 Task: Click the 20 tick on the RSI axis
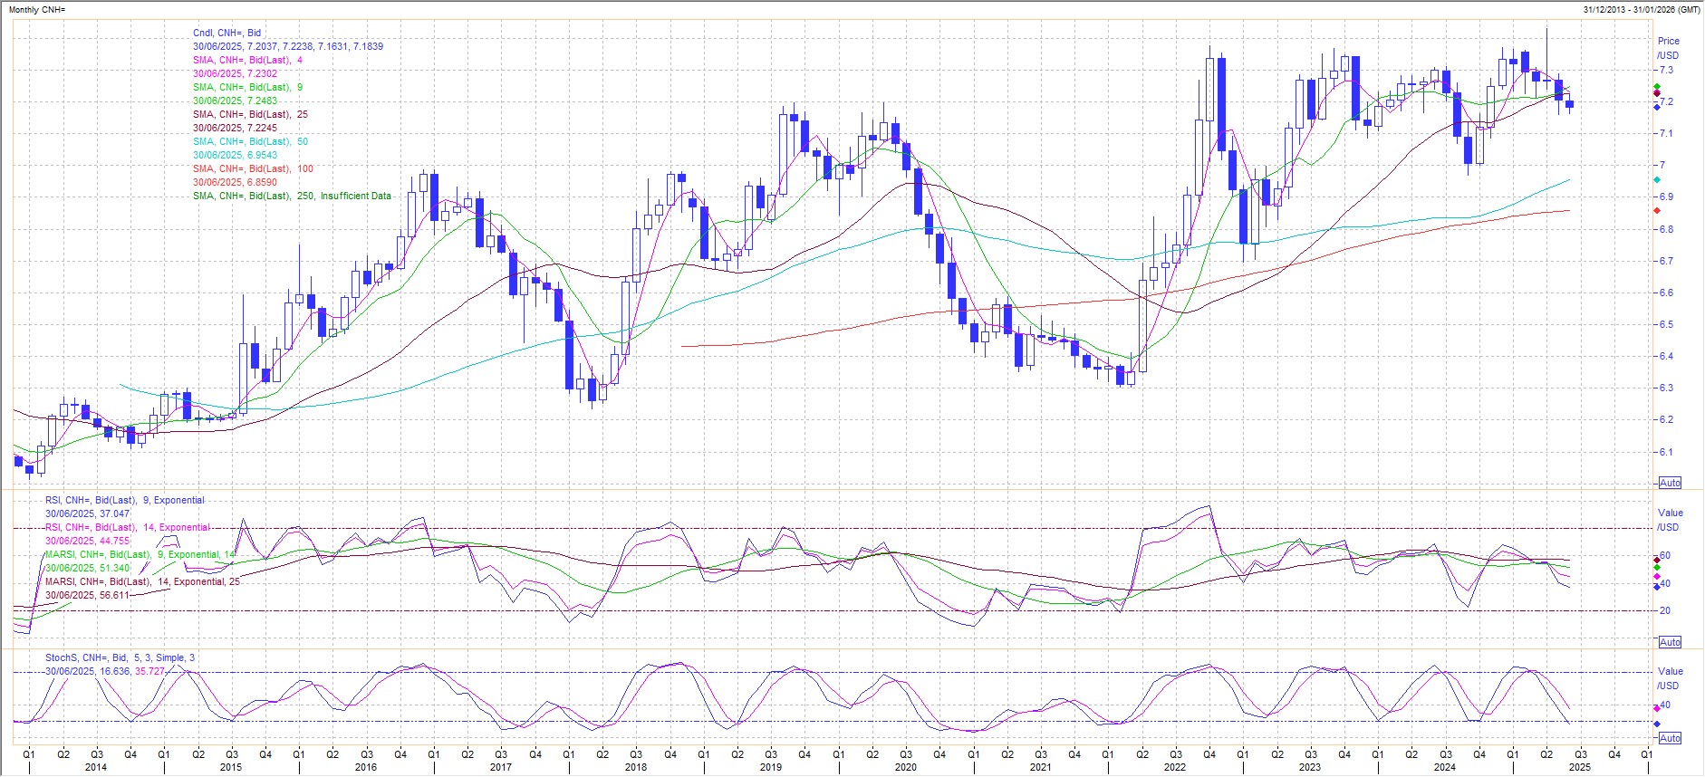(x=1665, y=611)
